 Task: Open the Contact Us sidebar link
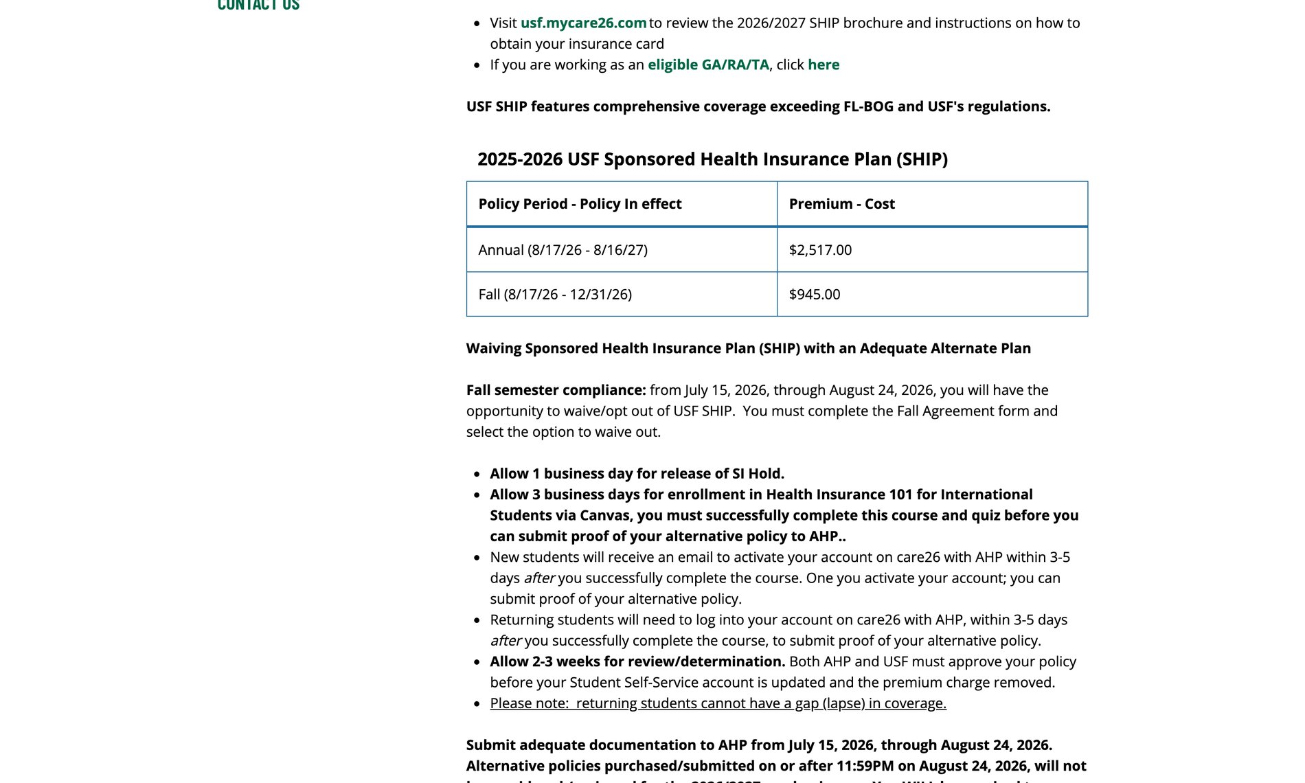click(258, 5)
